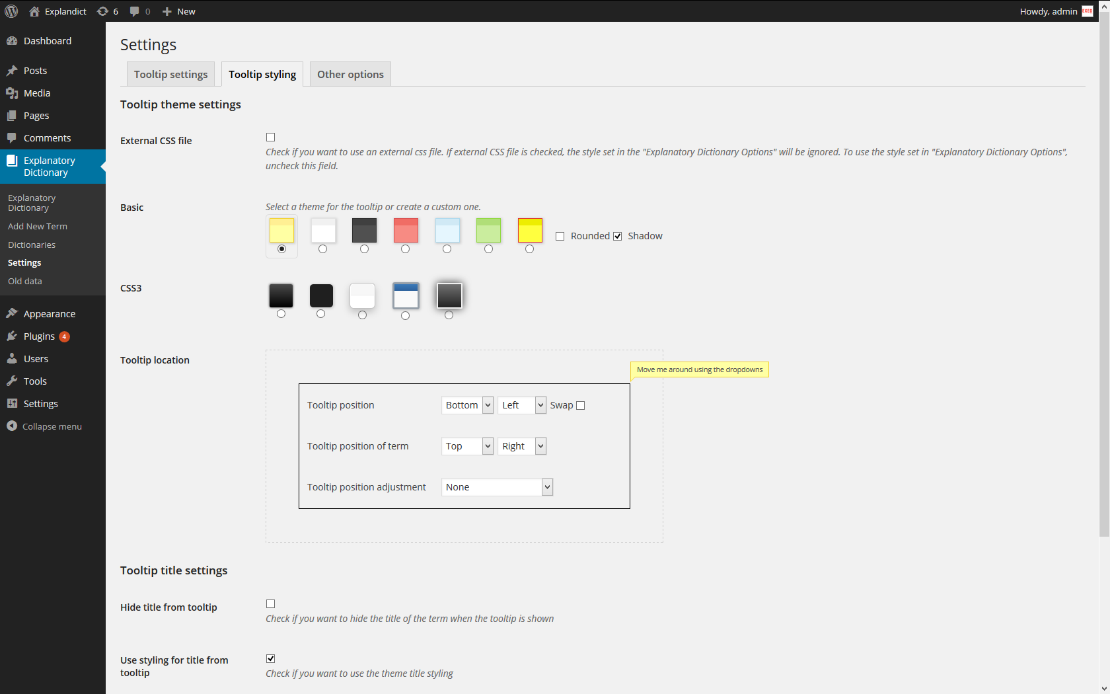Click the Posts pushpin icon

coord(12,71)
